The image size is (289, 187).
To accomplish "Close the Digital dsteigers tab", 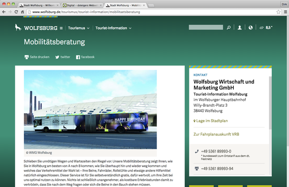I will (101, 5).
